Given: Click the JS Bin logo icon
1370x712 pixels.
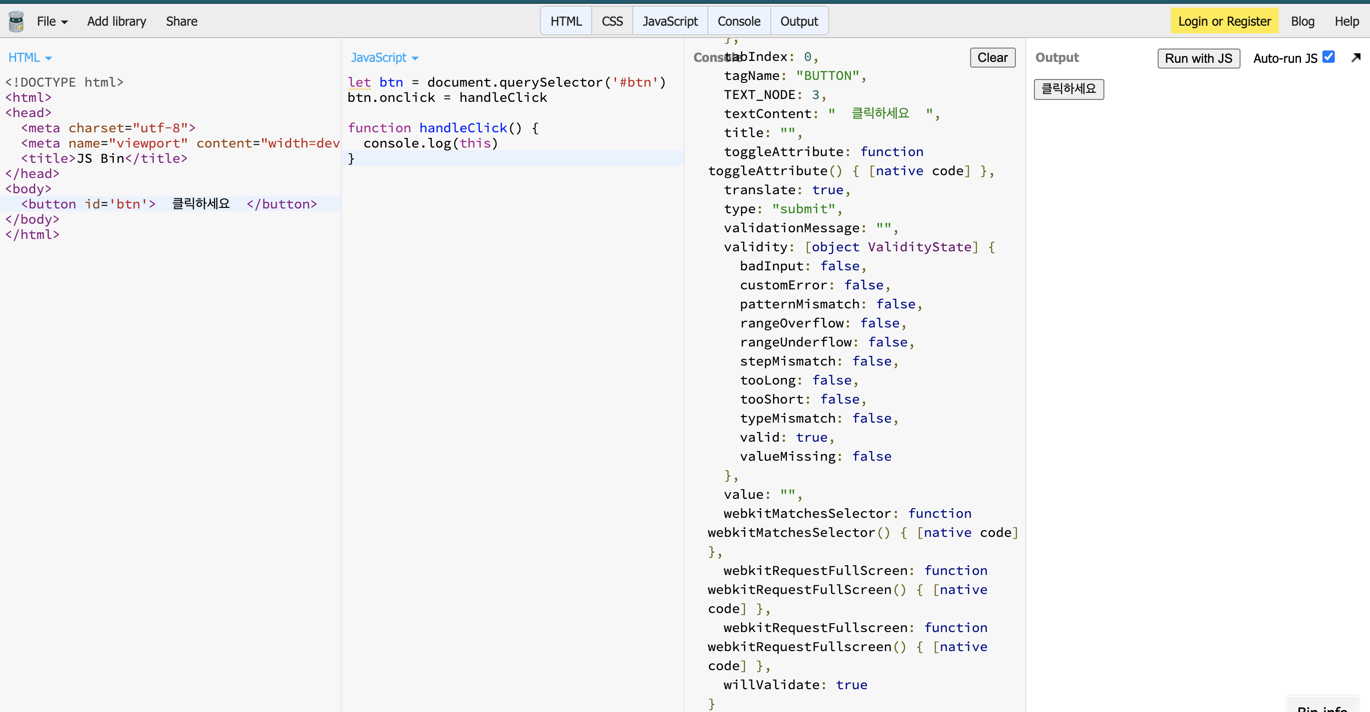Looking at the screenshot, I should point(17,21).
